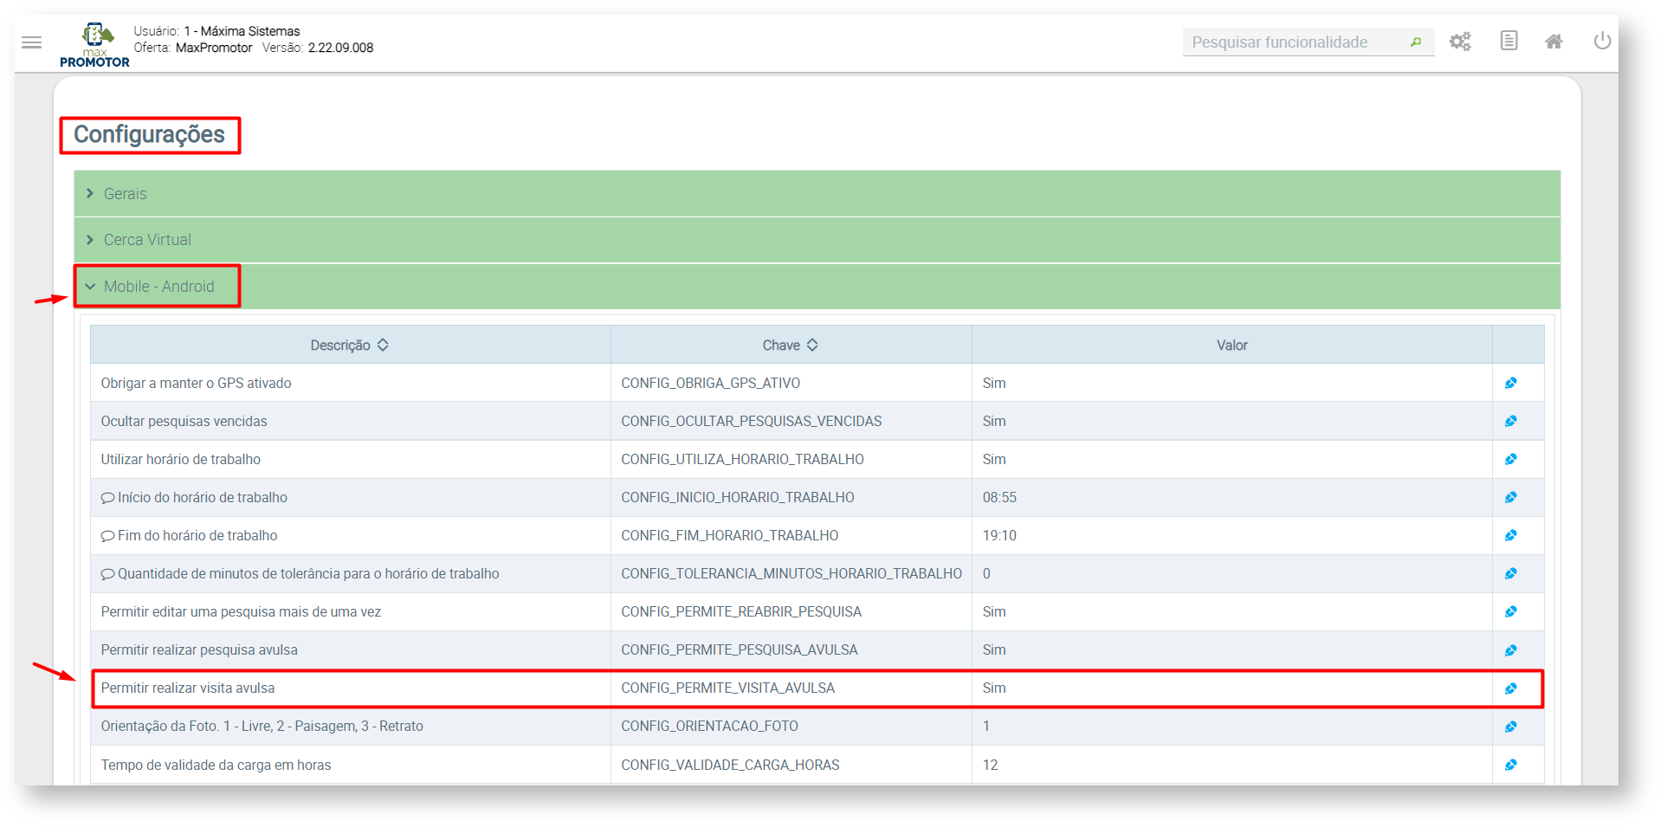Click the power logout icon
Screen dimensions: 1660x827
1602,41
